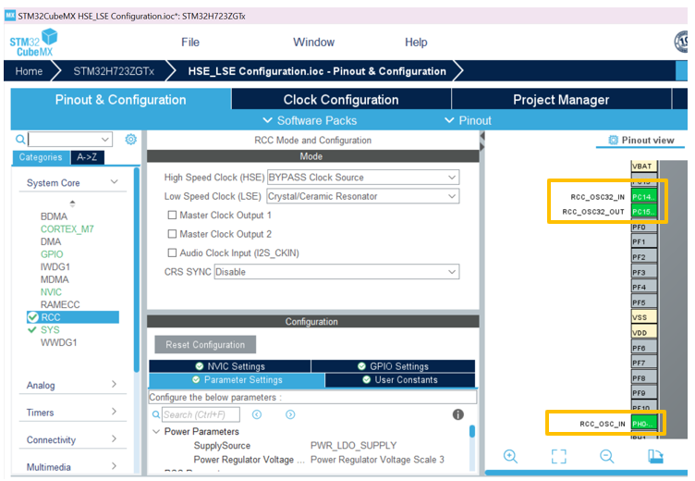Screen dimensions: 695x481
Task: Switch to the A->Z list tab
Action: [87, 157]
